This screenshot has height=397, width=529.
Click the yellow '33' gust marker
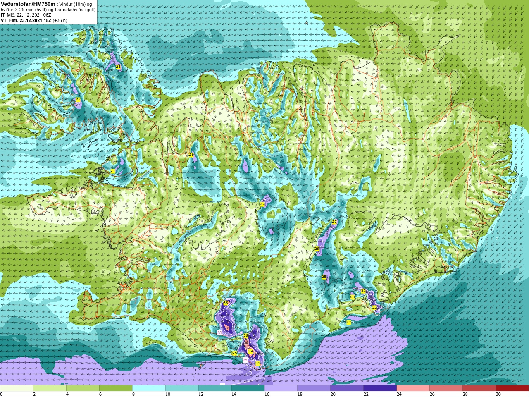coord(374,307)
